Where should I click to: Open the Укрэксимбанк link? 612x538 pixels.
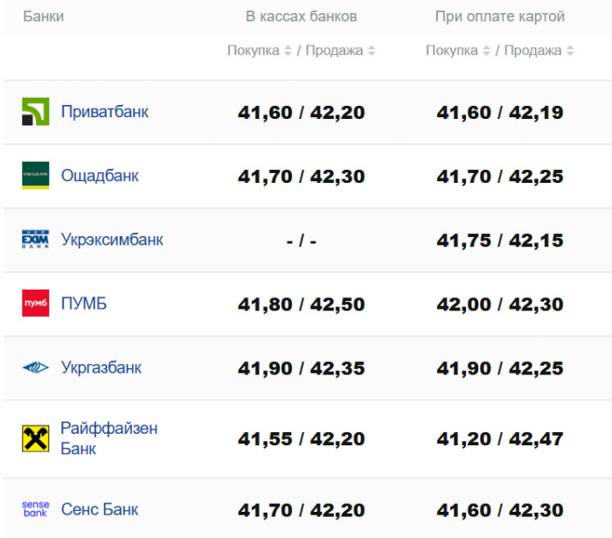point(112,240)
